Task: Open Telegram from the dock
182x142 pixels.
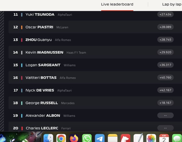Action: click(100, 138)
